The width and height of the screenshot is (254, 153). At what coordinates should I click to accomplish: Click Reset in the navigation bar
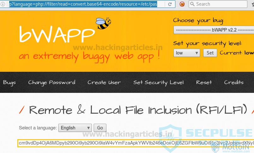(x=204, y=82)
